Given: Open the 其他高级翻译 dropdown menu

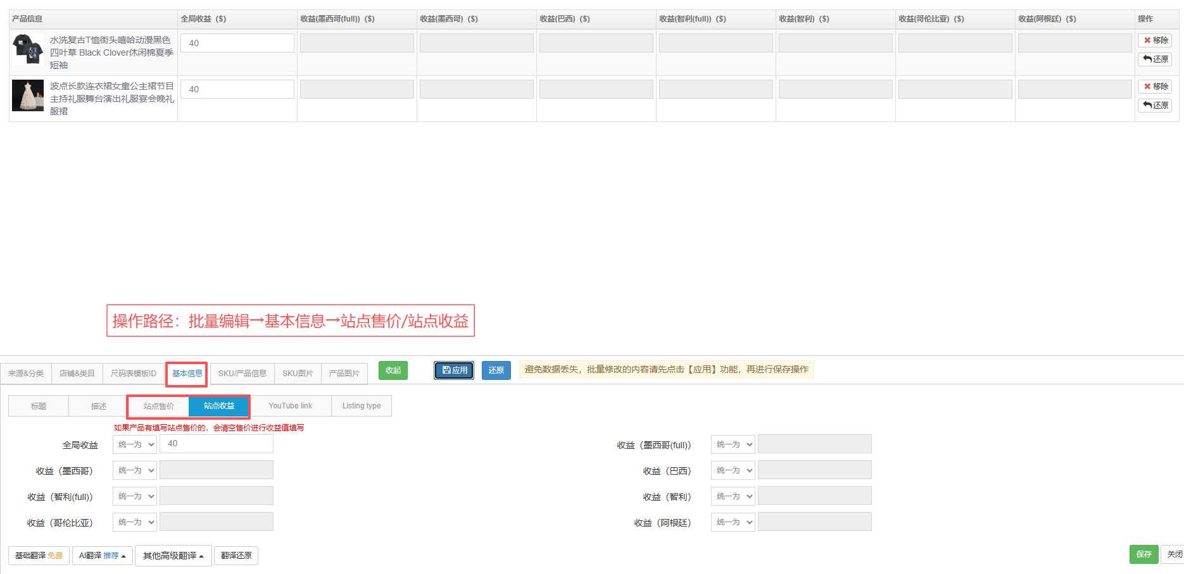Looking at the screenshot, I should (173, 556).
